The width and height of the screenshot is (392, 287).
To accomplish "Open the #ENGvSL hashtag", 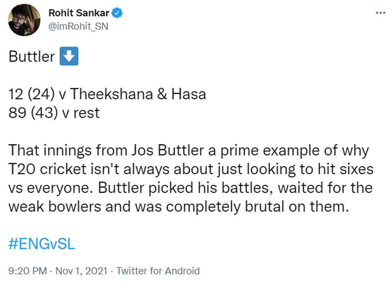I will pyautogui.click(x=42, y=244).
